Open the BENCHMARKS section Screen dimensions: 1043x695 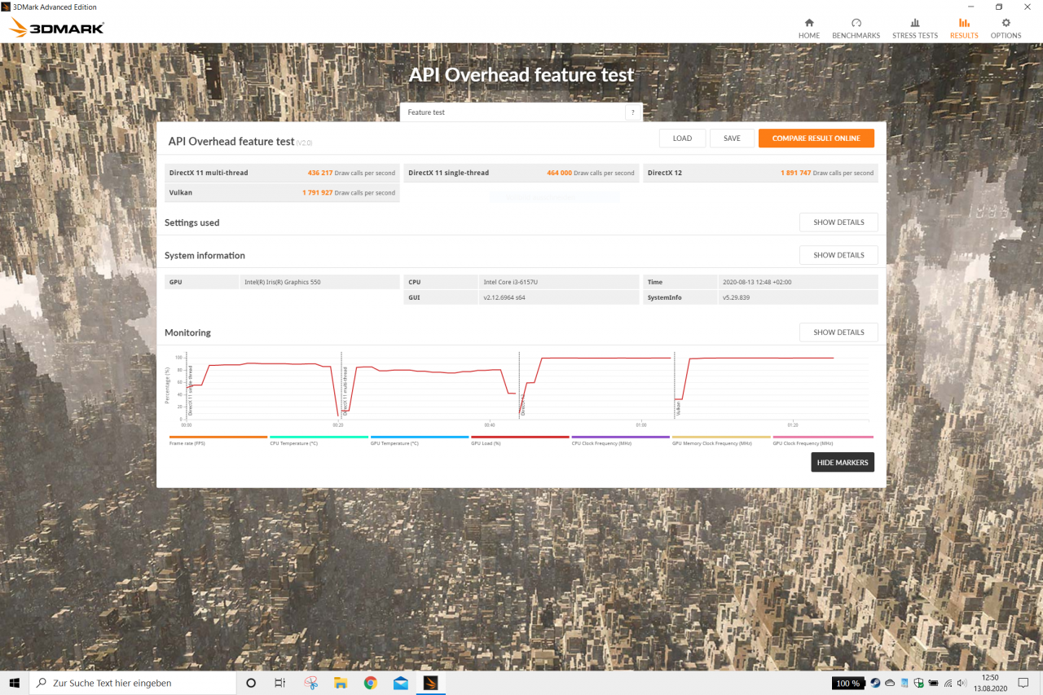(856, 29)
